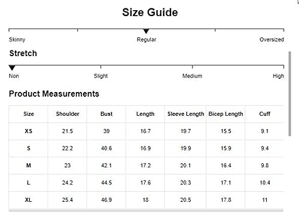Select the Oversized fit label

pos(271,39)
